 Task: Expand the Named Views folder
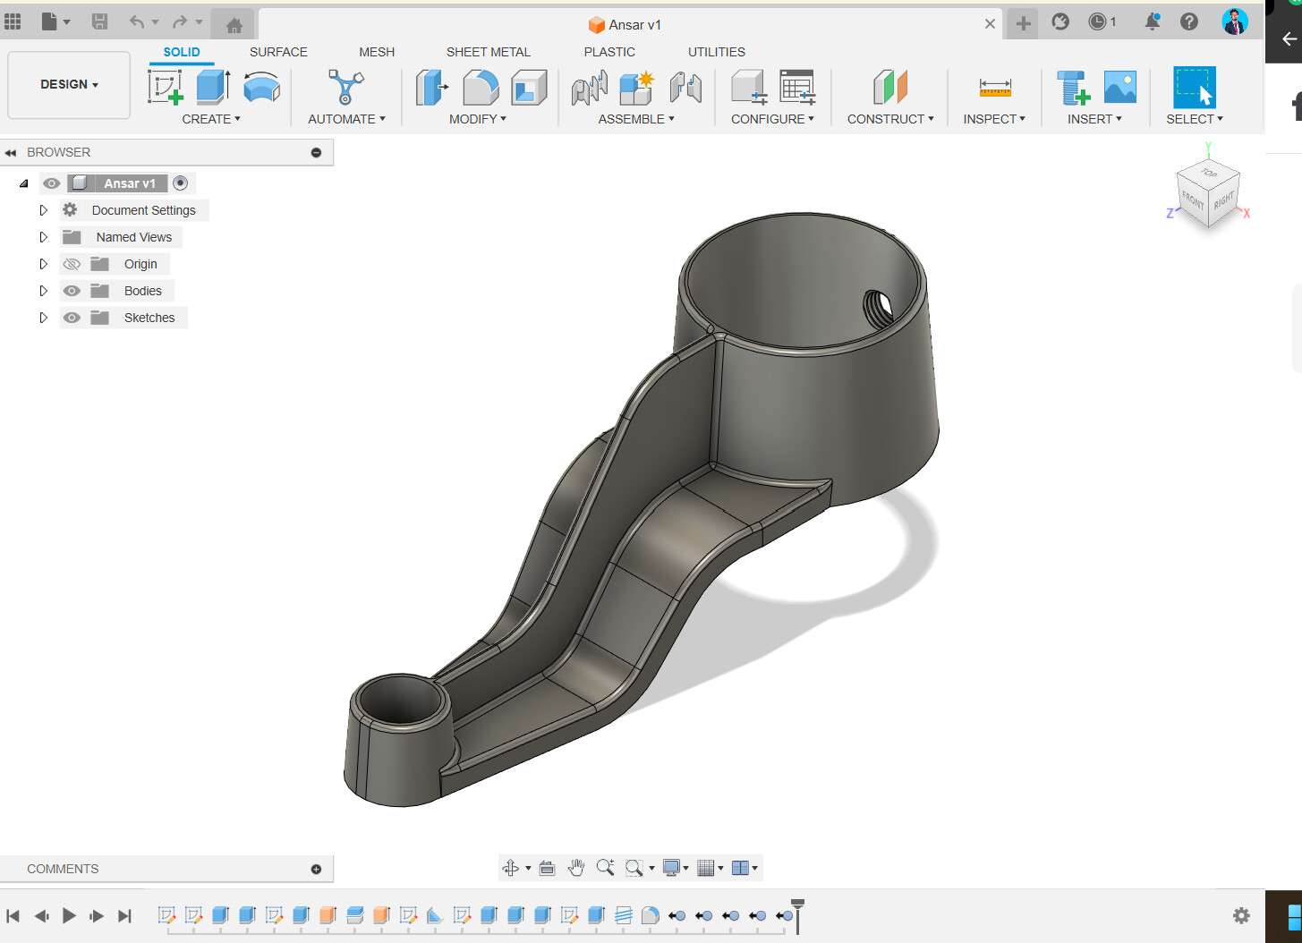point(43,236)
